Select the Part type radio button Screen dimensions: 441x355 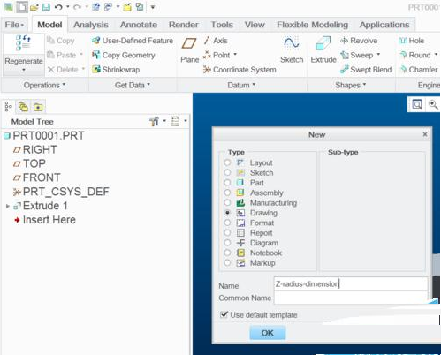point(227,183)
